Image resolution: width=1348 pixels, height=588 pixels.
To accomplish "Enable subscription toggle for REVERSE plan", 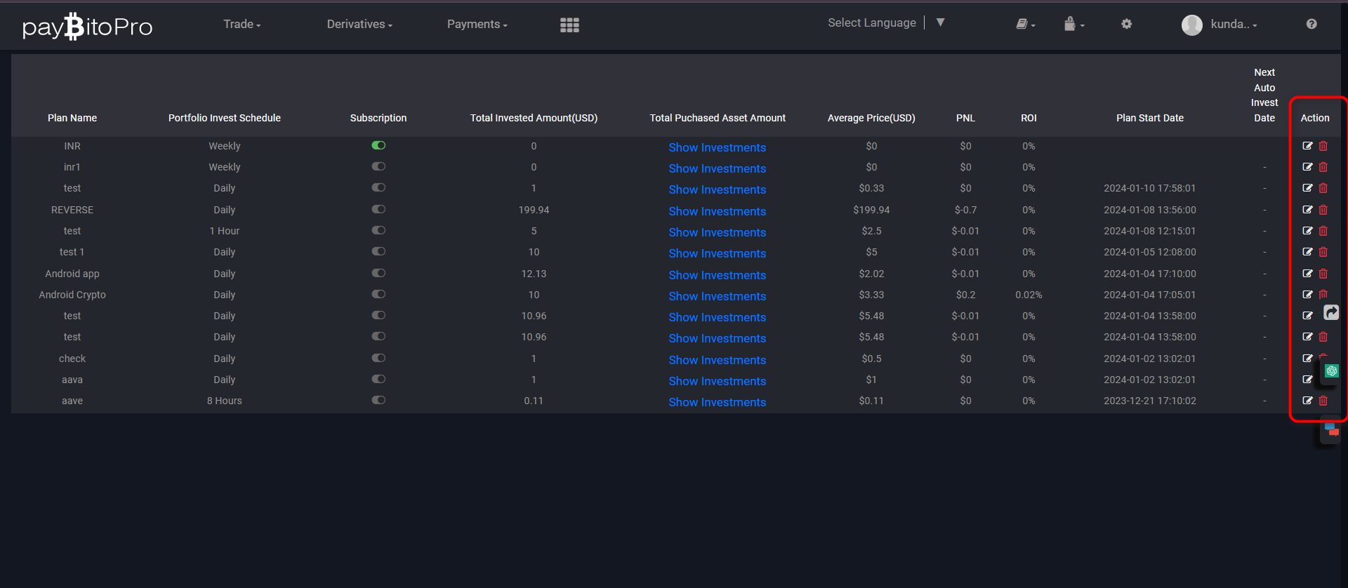I will [x=378, y=209].
